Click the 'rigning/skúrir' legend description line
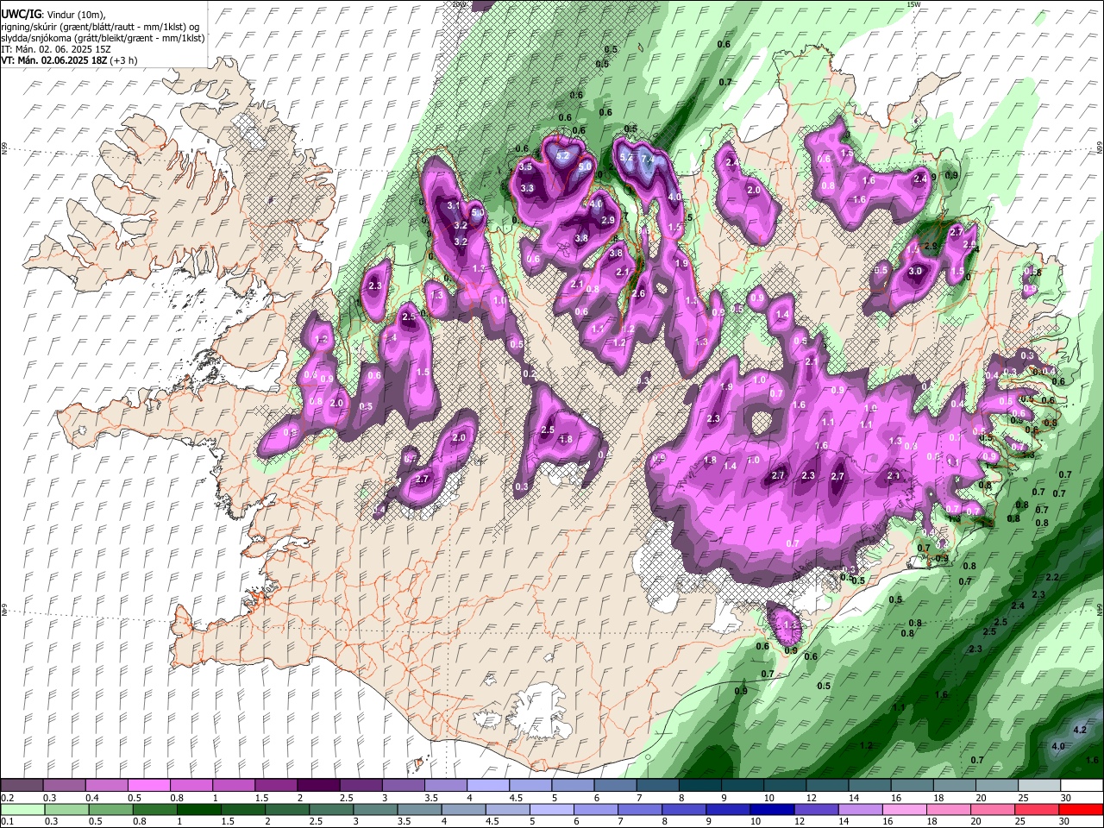This screenshot has width=1104, height=828. point(101,26)
